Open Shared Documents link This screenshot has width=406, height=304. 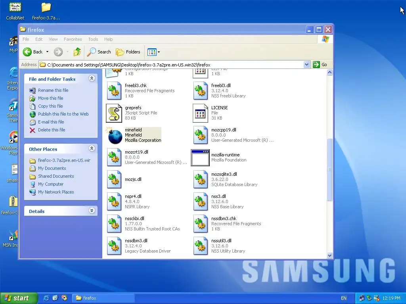coord(52,176)
